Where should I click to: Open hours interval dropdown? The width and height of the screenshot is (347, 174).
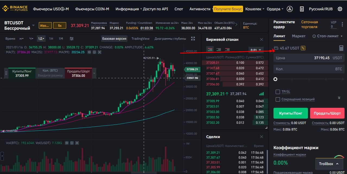point(31,39)
